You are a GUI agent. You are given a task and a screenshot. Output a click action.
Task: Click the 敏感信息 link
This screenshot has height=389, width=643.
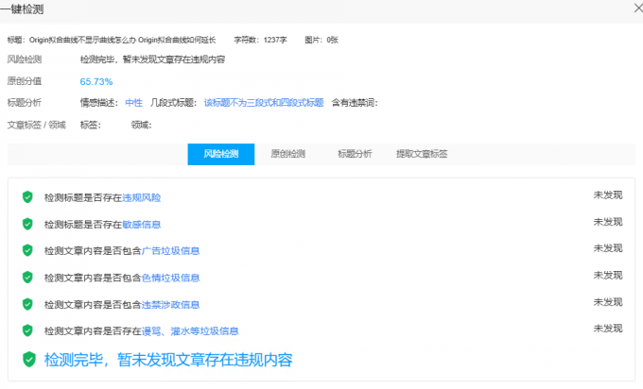(142, 225)
